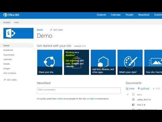Open Calendar in the left sidebar
This screenshot has width=162, height=122.
pos(7,59)
